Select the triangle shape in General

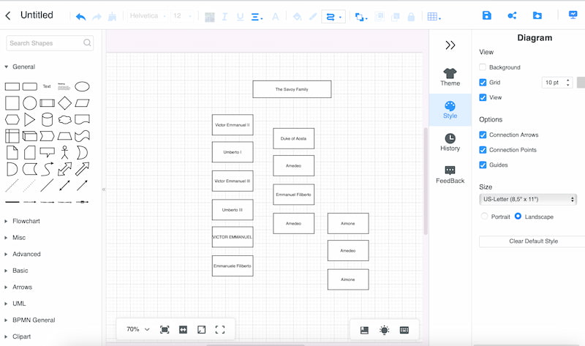point(29,119)
